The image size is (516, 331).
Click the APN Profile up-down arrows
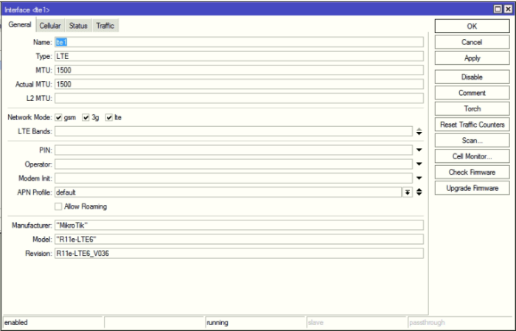[419, 192]
